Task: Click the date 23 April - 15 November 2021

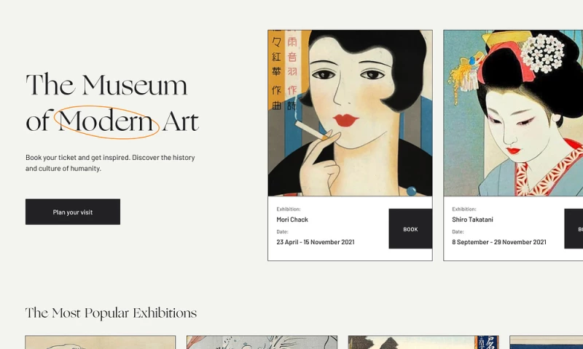Action: 316,242
